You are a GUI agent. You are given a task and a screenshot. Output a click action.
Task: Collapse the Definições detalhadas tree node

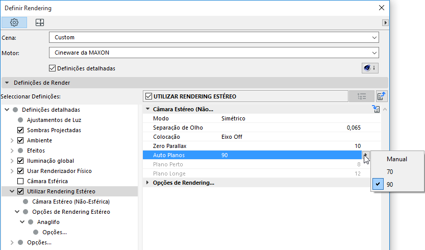(x=7, y=110)
